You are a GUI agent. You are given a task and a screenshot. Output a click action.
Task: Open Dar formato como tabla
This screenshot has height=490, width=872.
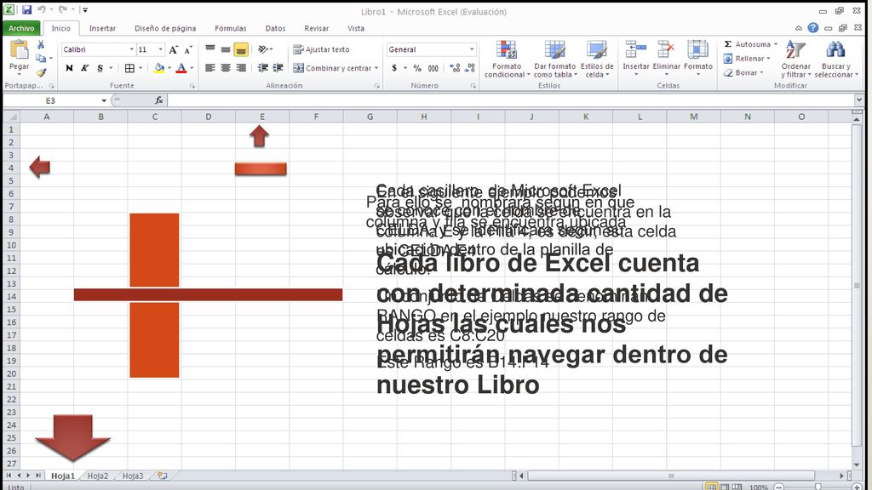pyautogui.click(x=554, y=59)
